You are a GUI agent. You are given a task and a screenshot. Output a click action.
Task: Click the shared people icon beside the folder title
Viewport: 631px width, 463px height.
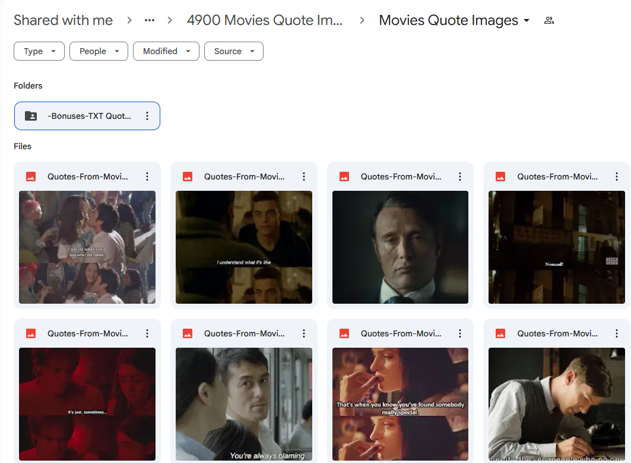click(x=549, y=20)
